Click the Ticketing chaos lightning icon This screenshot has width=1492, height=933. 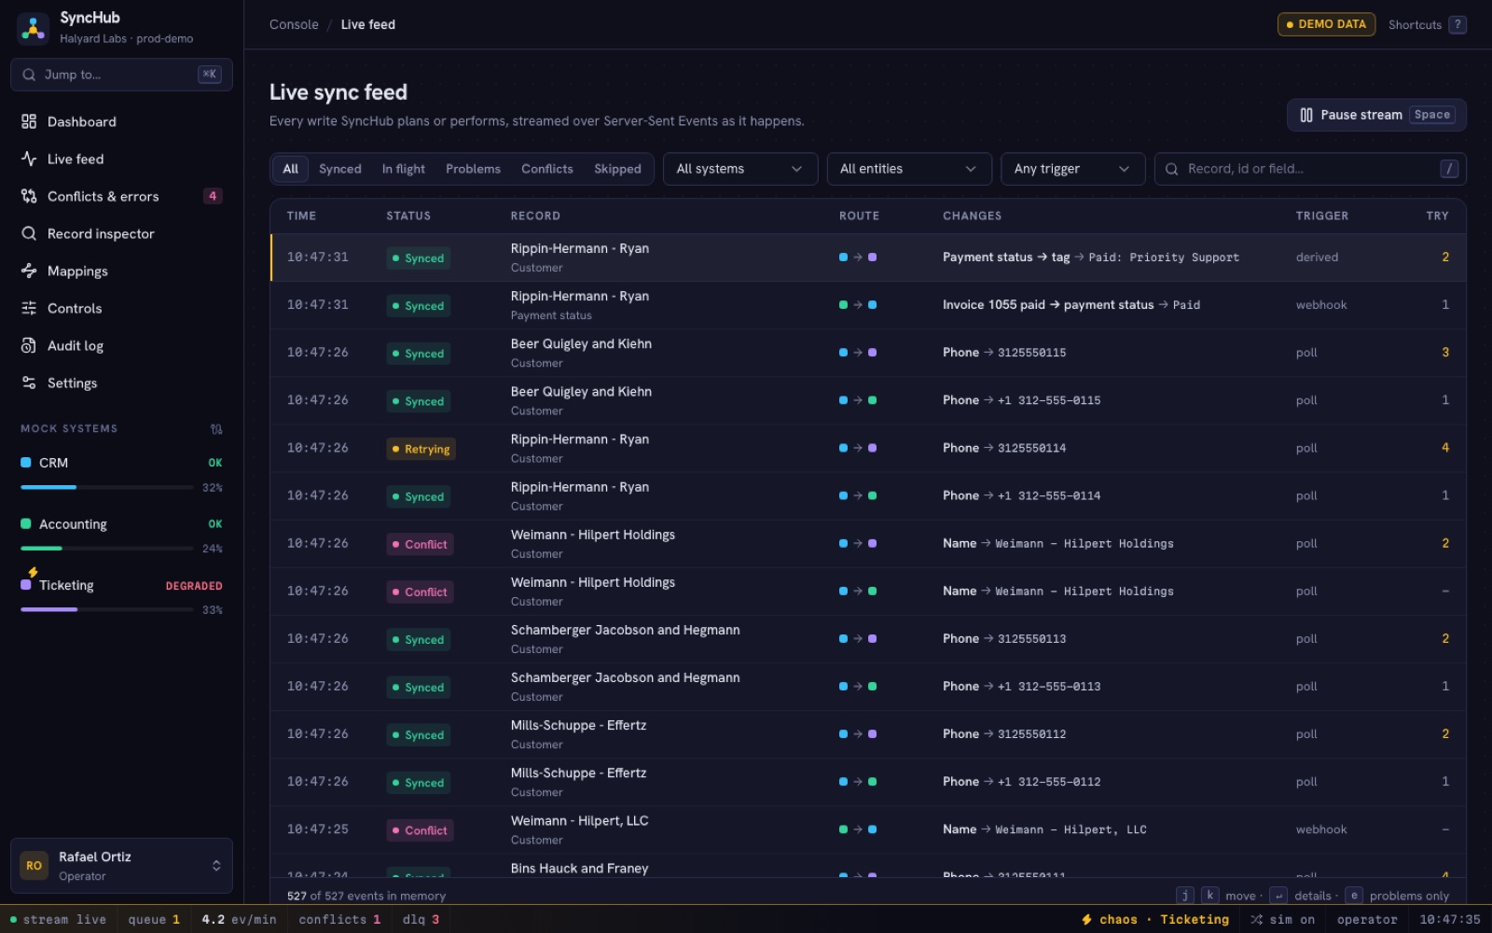click(x=33, y=572)
